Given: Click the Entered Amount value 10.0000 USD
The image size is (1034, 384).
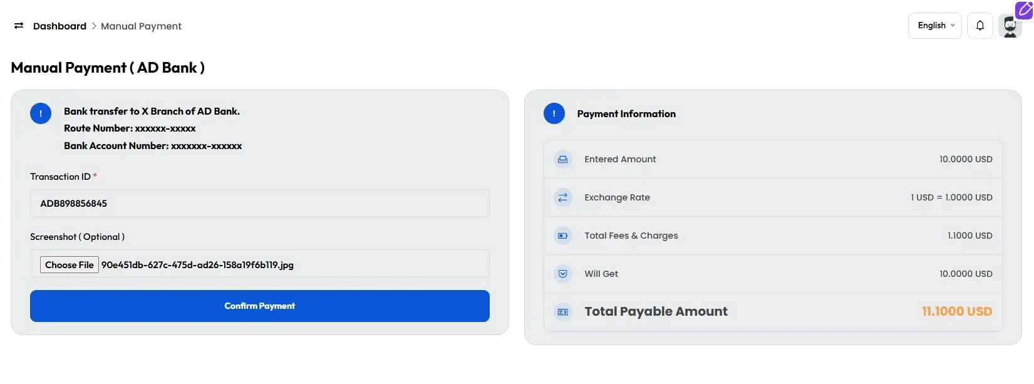Looking at the screenshot, I should (966, 159).
